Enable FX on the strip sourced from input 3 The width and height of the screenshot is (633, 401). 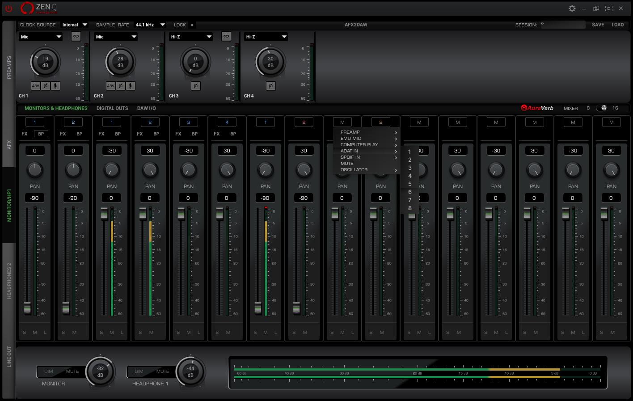click(178, 134)
